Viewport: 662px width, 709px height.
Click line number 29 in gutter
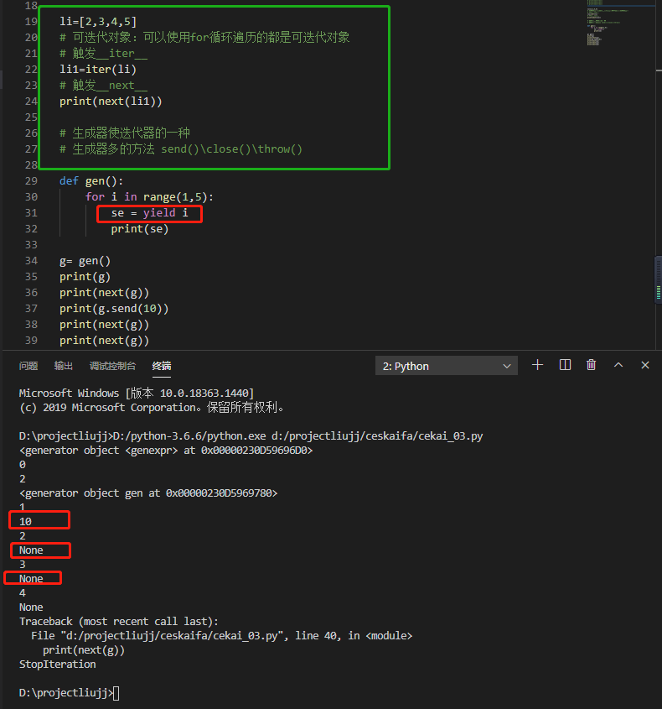[x=31, y=181]
